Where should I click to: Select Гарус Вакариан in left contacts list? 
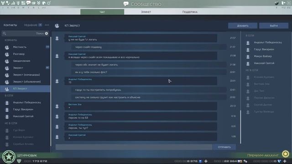tap(26, 109)
